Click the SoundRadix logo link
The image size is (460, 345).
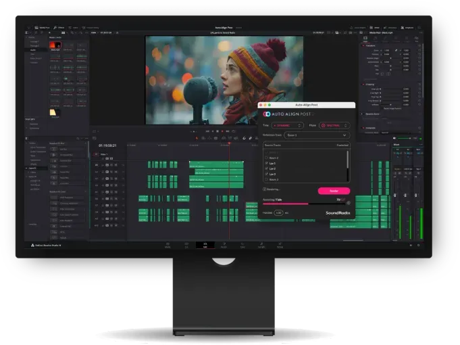coord(338,212)
